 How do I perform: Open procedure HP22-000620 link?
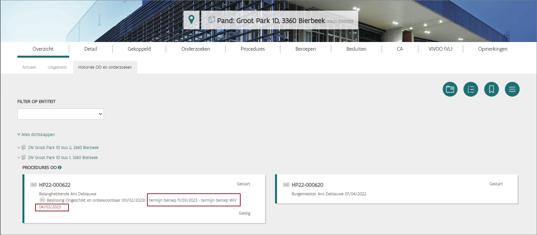(307, 185)
